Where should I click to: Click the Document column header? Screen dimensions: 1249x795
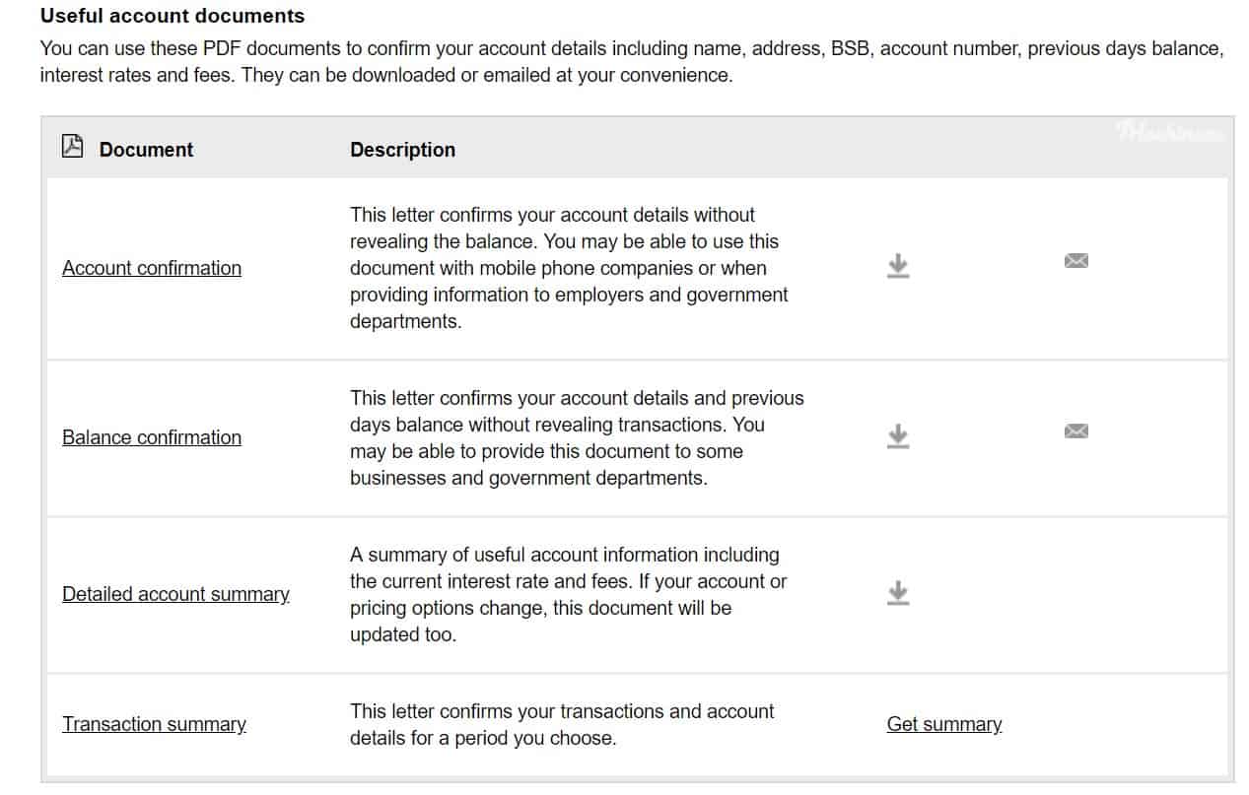(146, 150)
